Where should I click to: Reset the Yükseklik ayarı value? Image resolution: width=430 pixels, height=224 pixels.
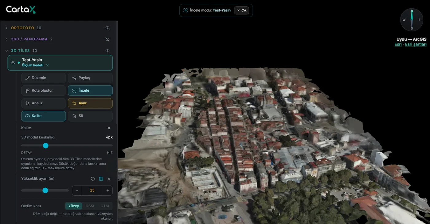(x=93, y=179)
